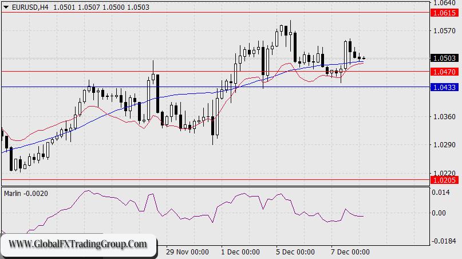The image size is (462, 259).
Task: Click the triangle arrow beside EURUSD,H4
Action: click(x=6, y=7)
